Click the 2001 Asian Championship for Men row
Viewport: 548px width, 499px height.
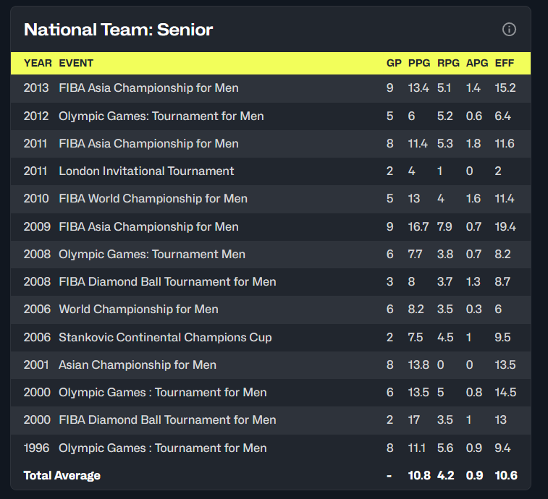click(x=138, y=364)
